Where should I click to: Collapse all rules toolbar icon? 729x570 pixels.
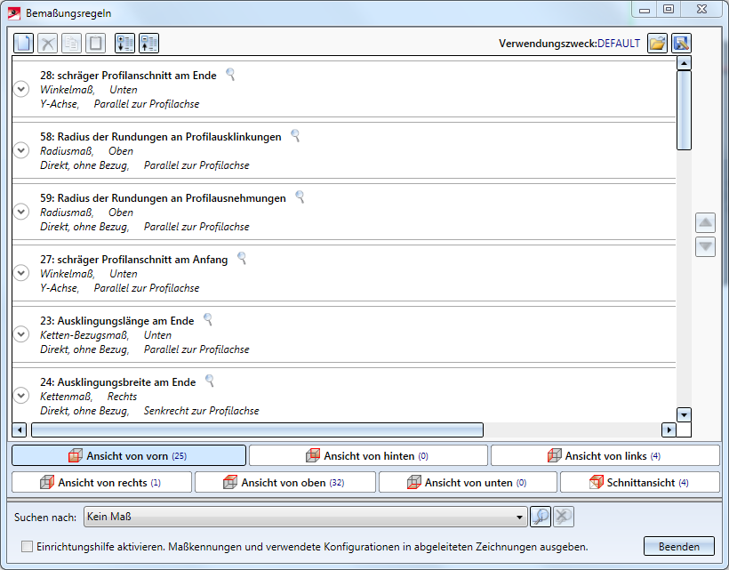point(148,44)
